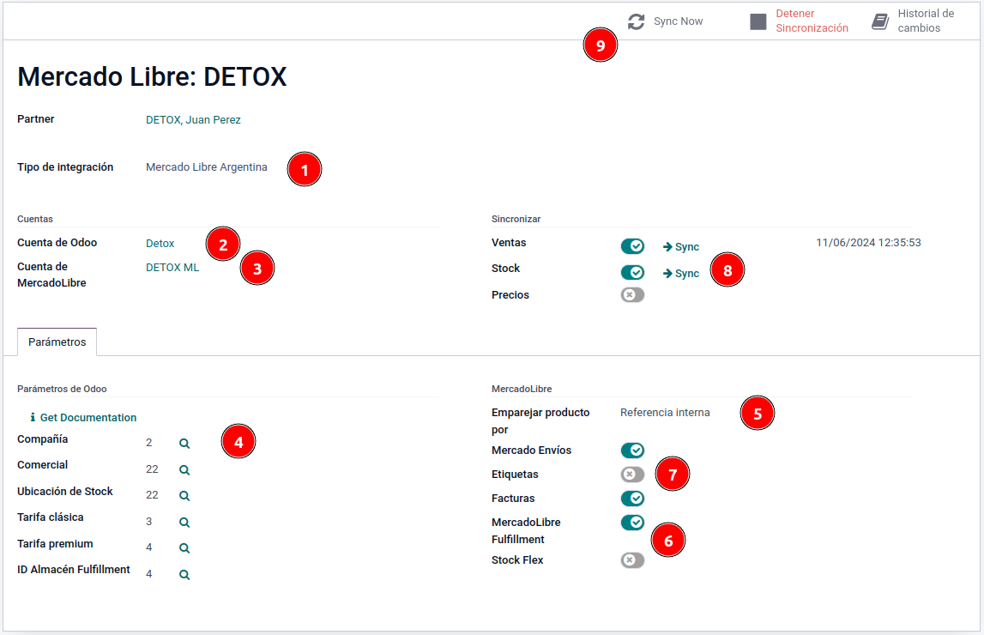Enable the Etiquetas switch
984x635 pixels.
pyautogui.click(x=632, y=475)
